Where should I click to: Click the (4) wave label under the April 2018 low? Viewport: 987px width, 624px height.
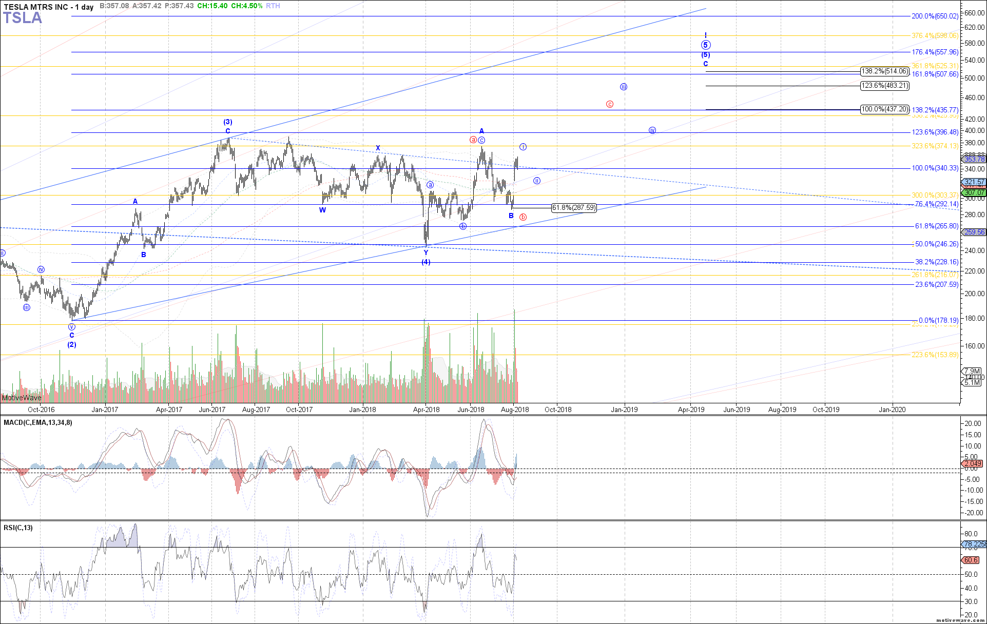click(x=426, y=262)
